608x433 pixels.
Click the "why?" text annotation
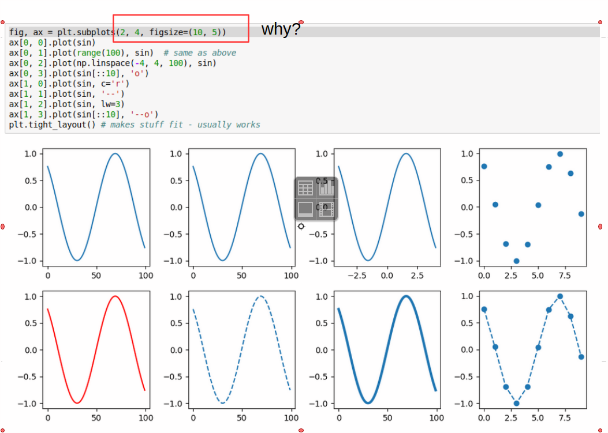coord(281,29)
